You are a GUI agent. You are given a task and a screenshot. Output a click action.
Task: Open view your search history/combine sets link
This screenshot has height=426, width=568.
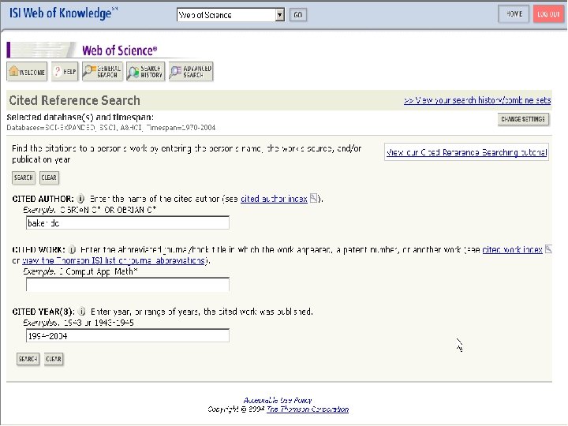(477, 100)
